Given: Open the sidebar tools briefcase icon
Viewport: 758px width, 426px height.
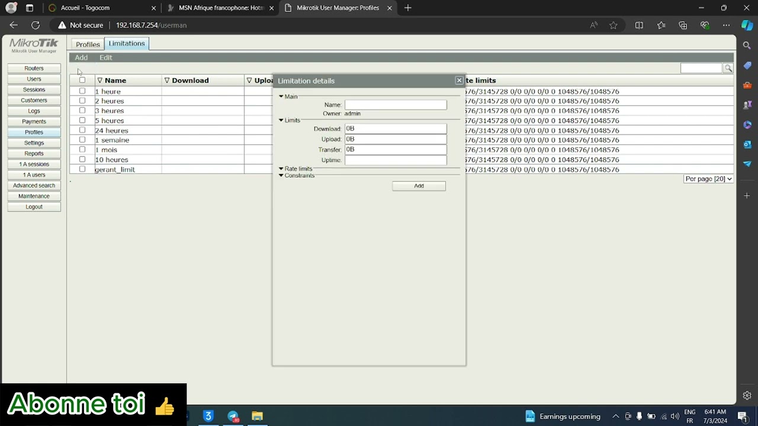Looking at the screenshot, I should coord(747,85).
